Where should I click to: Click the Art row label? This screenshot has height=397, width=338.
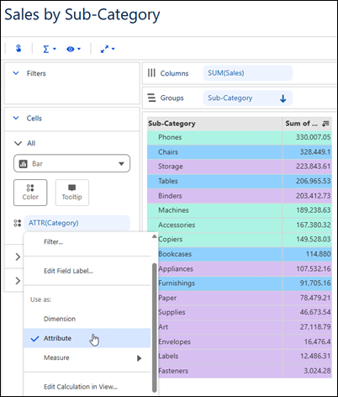click(163, 327)
